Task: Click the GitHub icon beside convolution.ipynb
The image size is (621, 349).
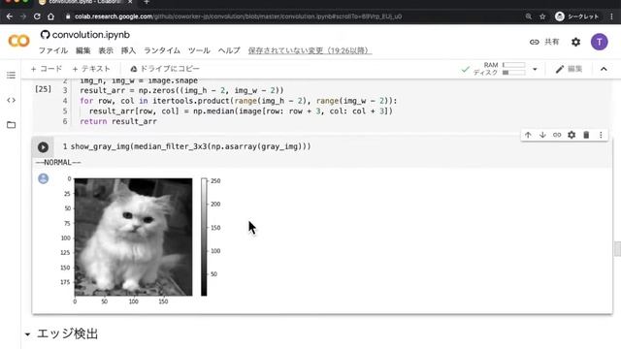Action: 45,35
